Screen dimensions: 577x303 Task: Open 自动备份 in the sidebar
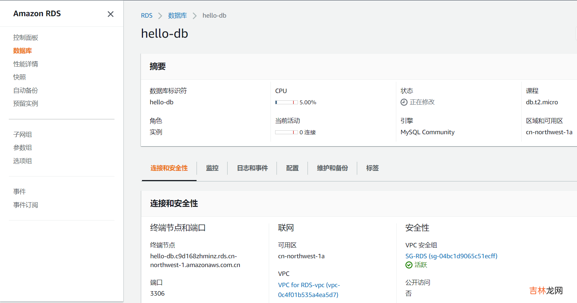[26, 91]
